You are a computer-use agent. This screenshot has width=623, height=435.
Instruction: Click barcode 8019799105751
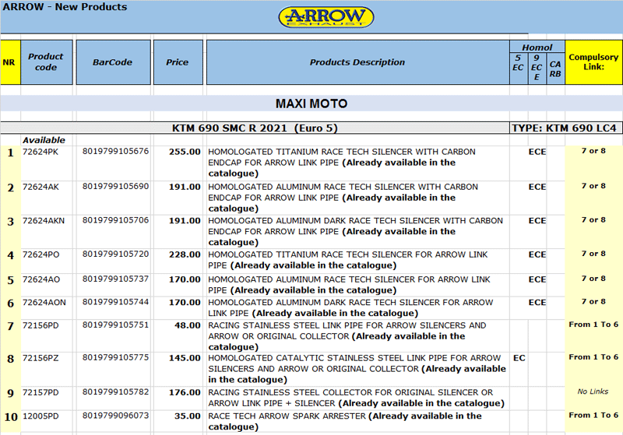pyautogui.click(x=115, y=325)
